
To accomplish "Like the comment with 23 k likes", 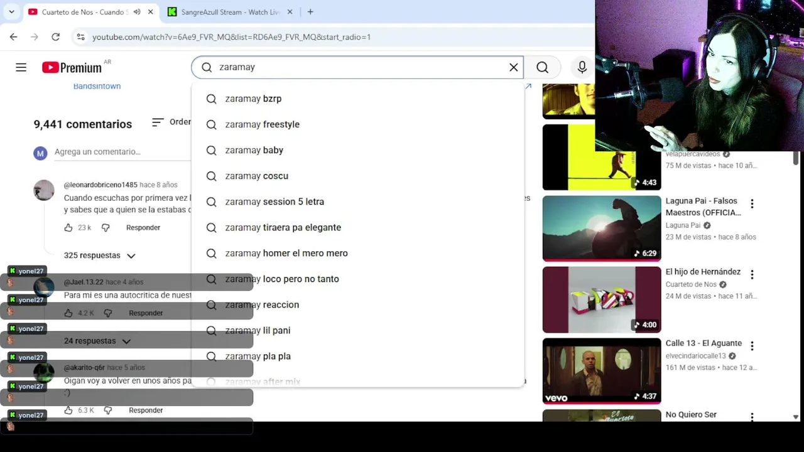I will (x=68, y=228).
